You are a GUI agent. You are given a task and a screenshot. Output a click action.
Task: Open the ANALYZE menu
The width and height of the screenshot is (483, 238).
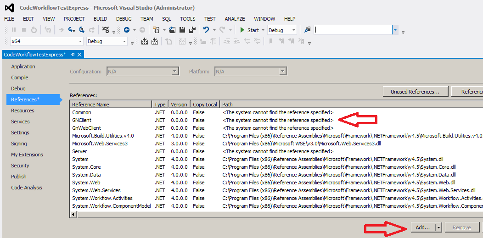pyautogui.click(x=235, y=19)
